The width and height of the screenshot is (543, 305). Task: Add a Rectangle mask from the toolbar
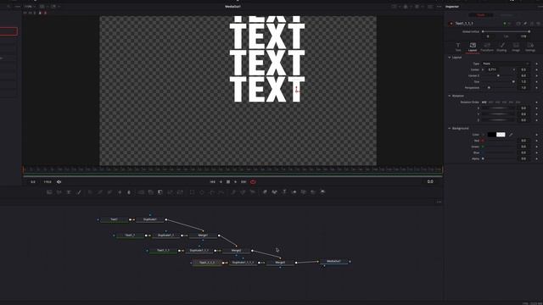192,192
